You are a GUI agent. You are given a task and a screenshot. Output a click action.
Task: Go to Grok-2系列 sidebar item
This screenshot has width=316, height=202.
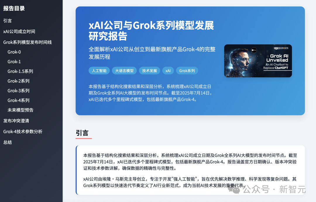tap(18, 81)
